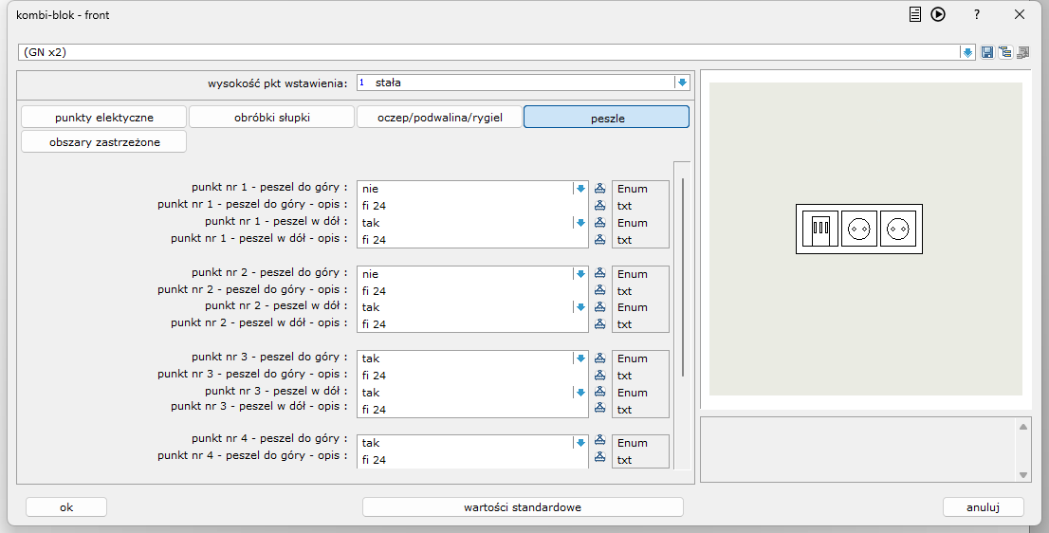
Task: Save preset with the floppy disk icon
Action: [x=987, y=52]
